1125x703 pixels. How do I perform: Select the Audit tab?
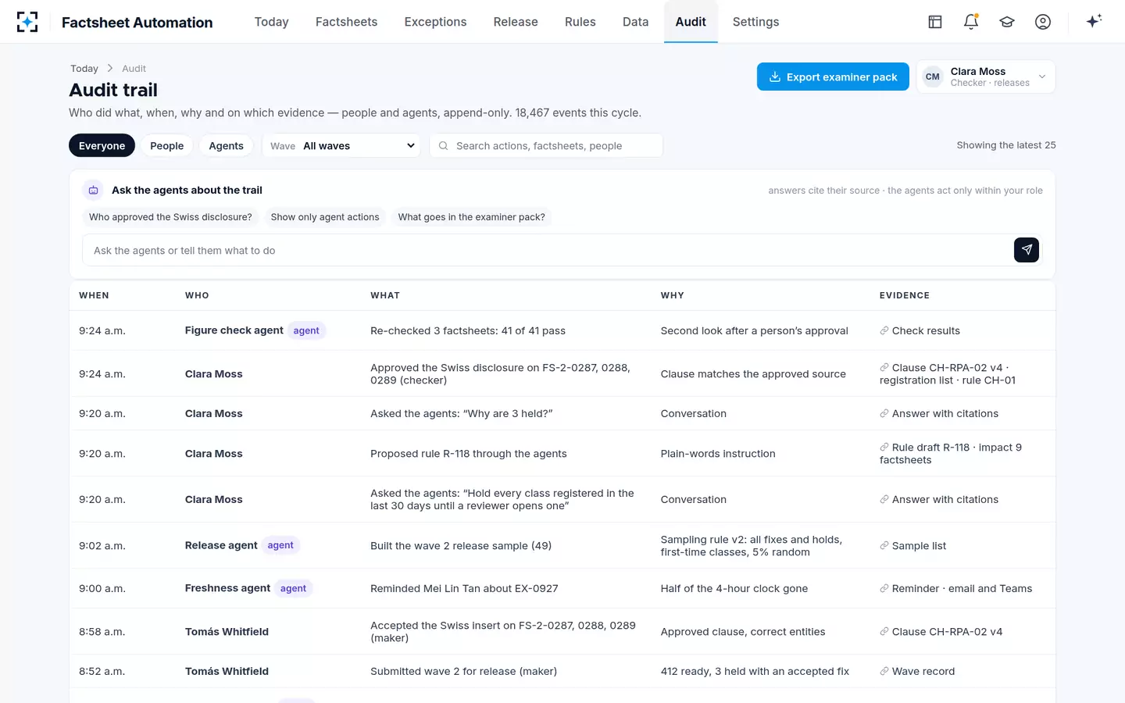tap(691, 22)
